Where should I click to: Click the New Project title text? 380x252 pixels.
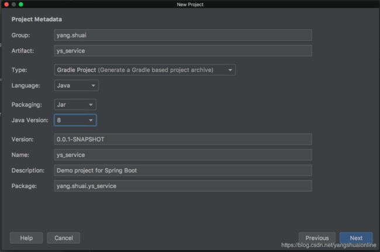[190, 4]
